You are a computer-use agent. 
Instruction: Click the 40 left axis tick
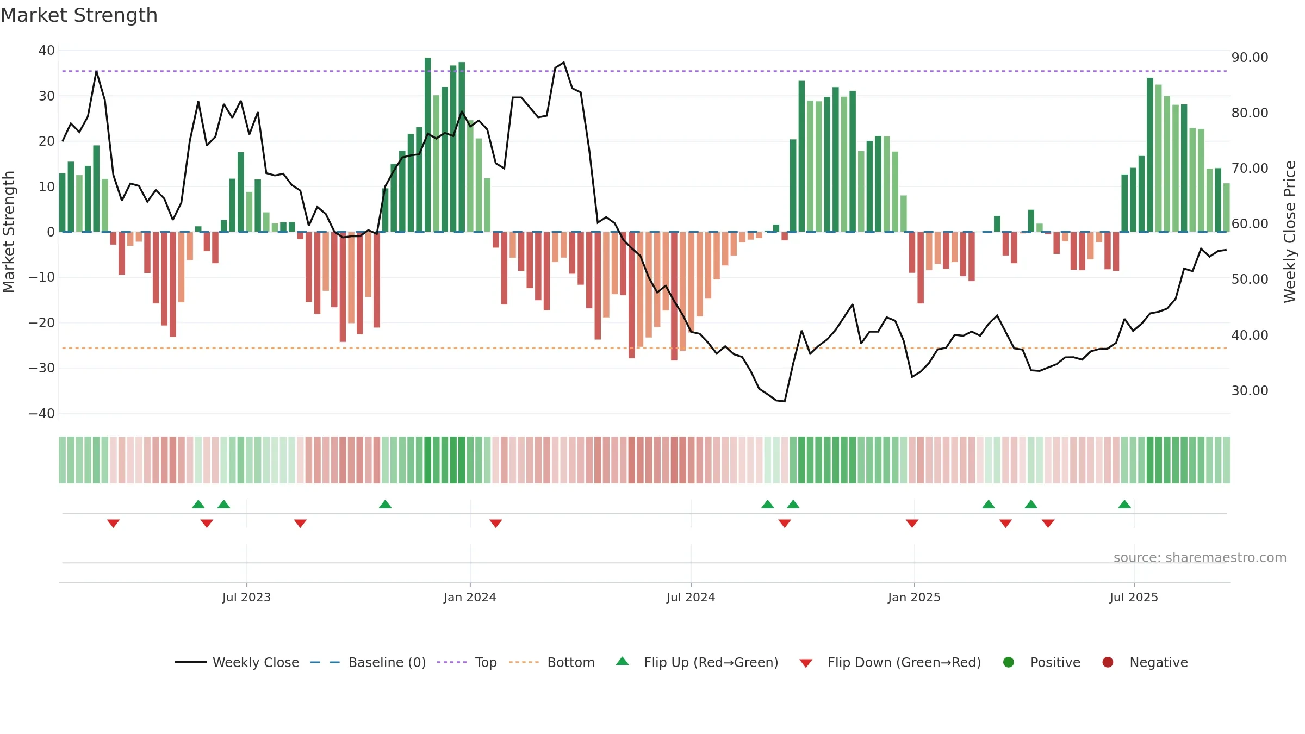click(47, 50)
